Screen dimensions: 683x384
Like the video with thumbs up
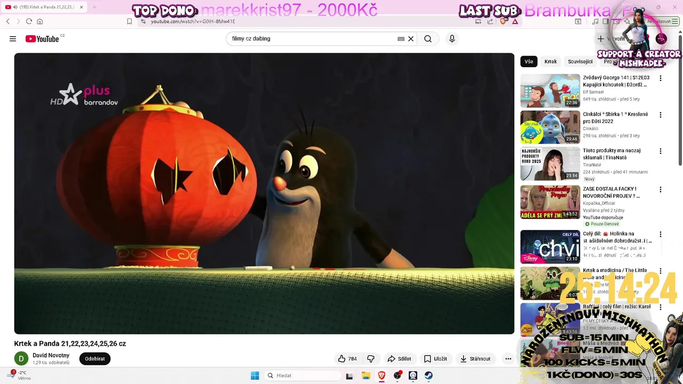[347, 359]
